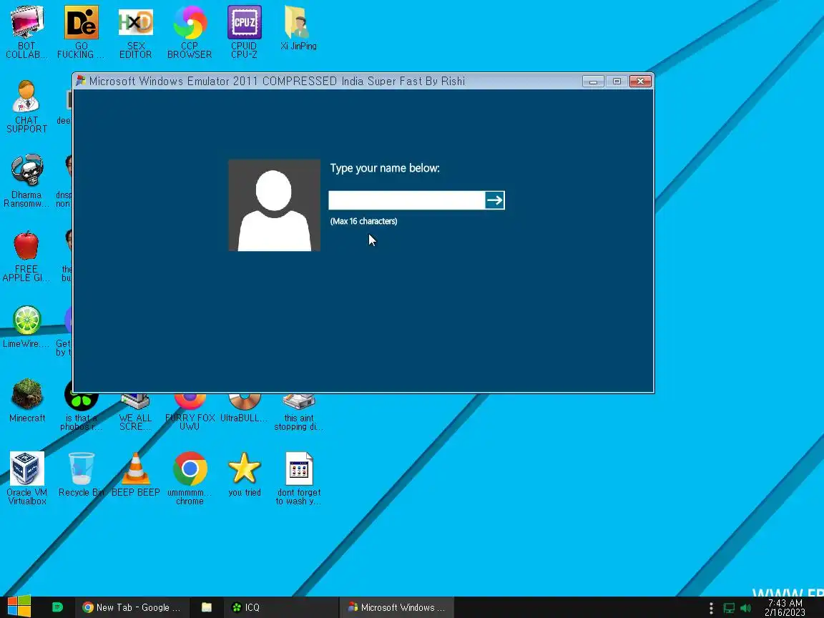Open the CPUID CPU-Z icon
Viewport: 824px width, 618px height.
(x=244, y=31)
